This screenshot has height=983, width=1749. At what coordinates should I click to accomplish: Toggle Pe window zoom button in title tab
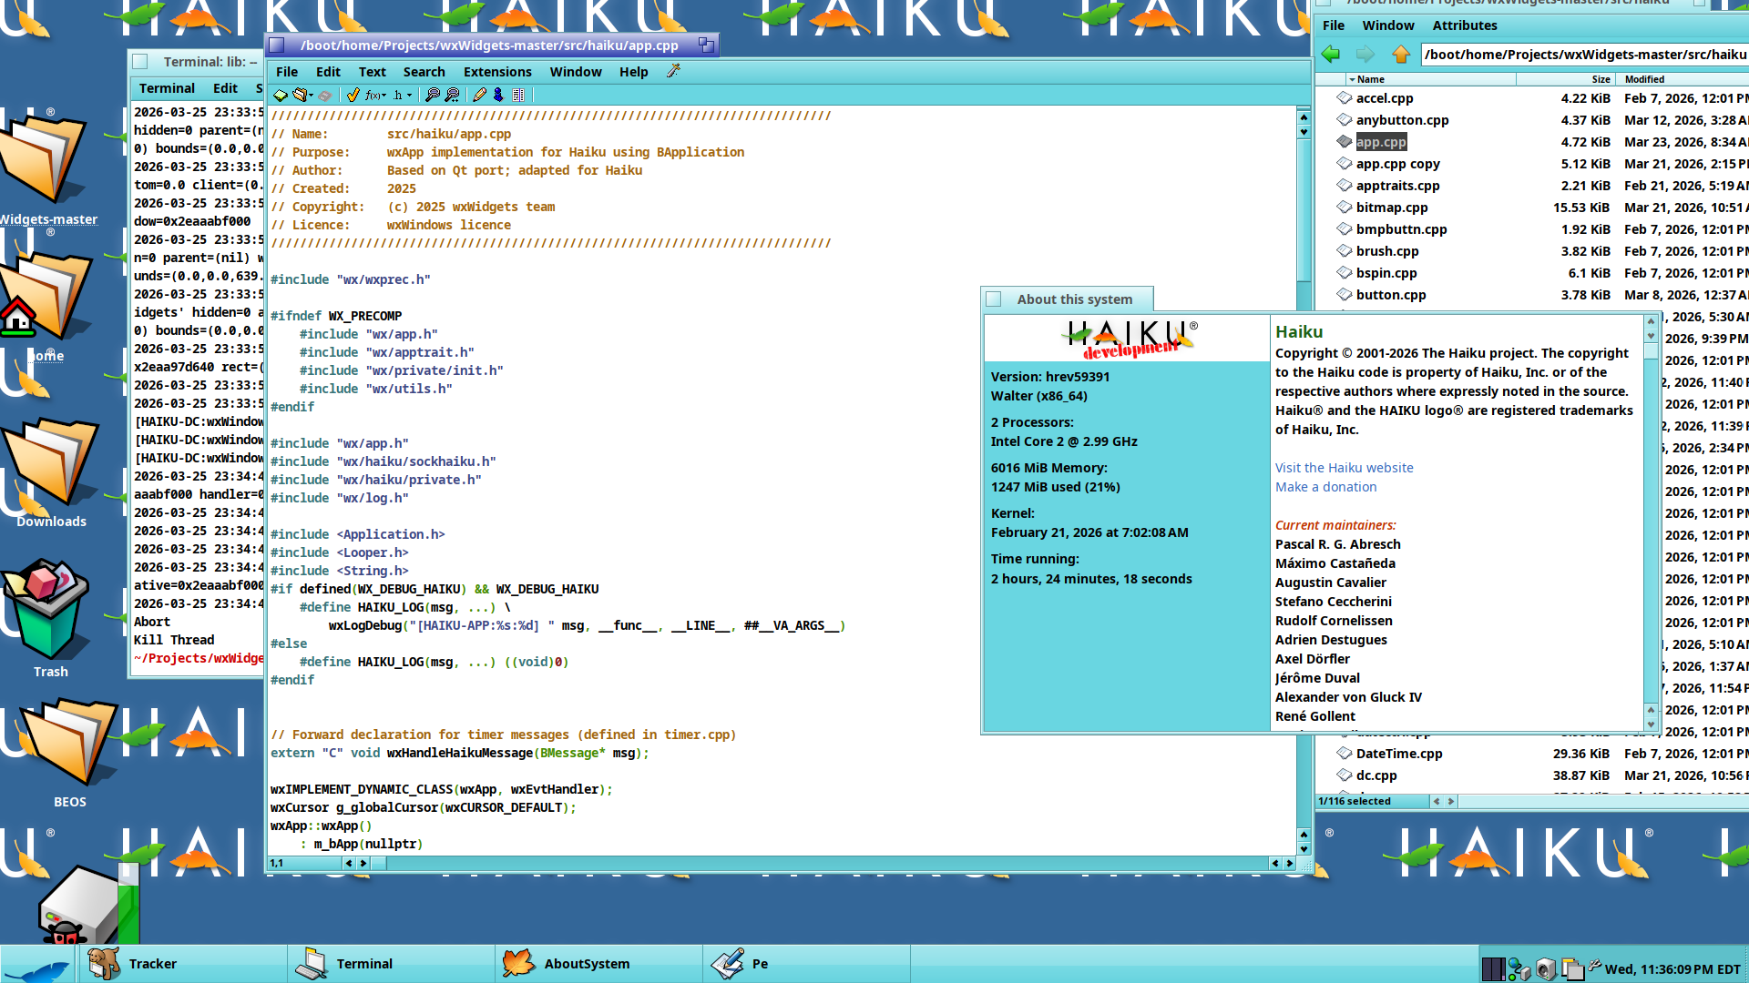tap(706, 45)
